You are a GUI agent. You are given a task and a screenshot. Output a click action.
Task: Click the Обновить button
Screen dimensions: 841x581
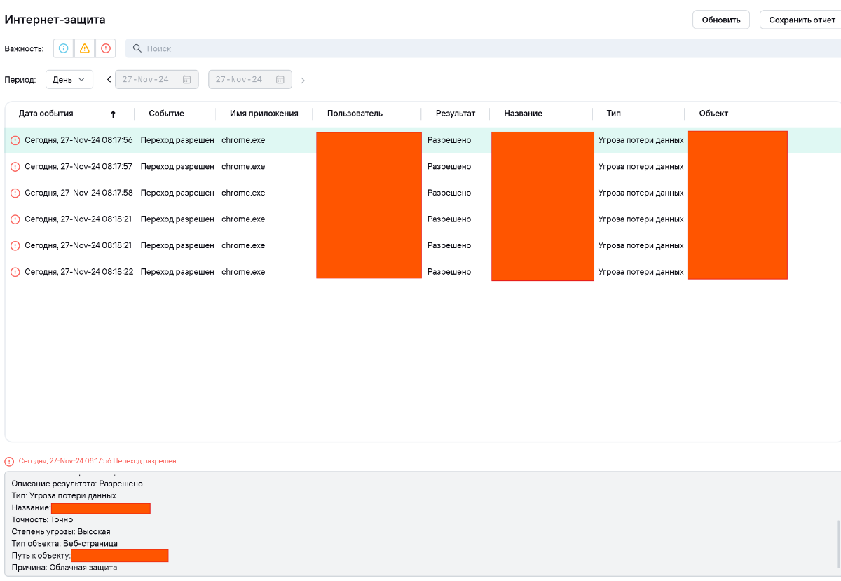coord(721,20)
